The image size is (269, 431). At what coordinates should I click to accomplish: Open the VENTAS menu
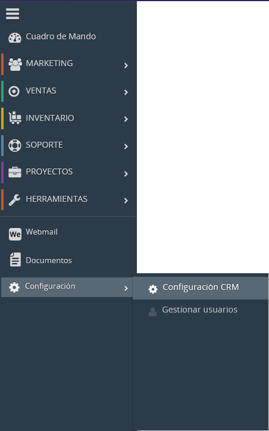41,90
